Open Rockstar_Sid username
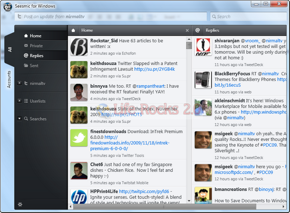 (x=104, y=41)
